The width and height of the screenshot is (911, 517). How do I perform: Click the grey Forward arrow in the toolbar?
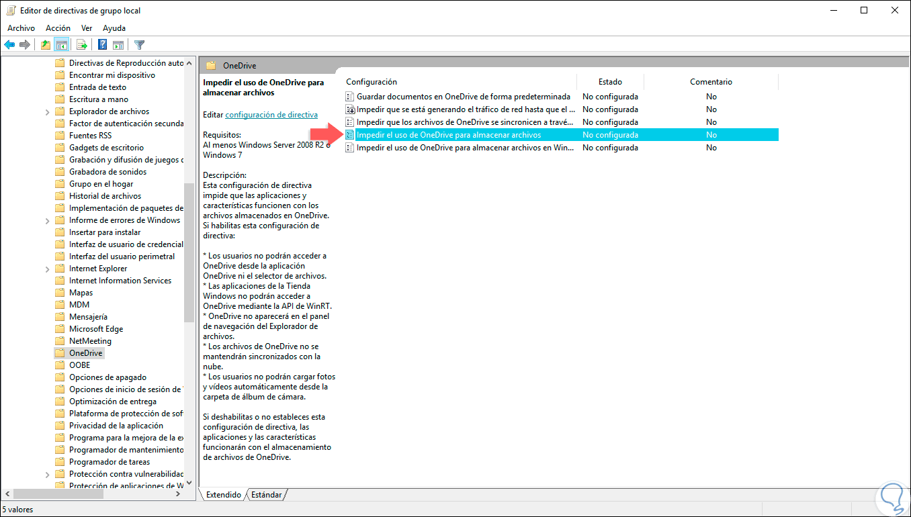click(25, 45)
